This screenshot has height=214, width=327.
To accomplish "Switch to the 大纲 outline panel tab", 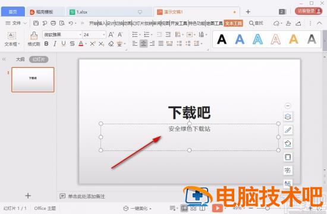I will (x=20, y=59).
